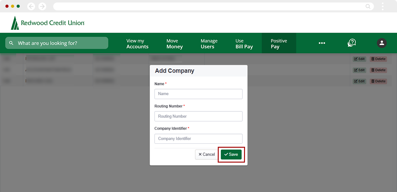Click the Redwood Credit Union logo

coord(47,23)
